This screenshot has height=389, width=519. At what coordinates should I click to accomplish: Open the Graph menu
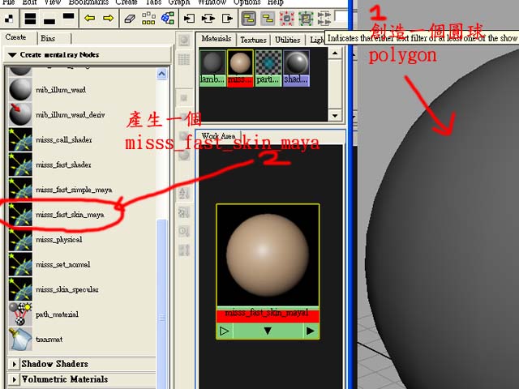[179, 2]
